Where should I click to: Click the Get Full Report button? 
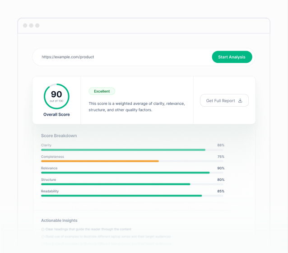coord(224,100)
